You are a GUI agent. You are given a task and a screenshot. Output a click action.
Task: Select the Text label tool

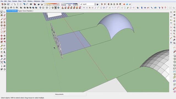pos(4,49)
